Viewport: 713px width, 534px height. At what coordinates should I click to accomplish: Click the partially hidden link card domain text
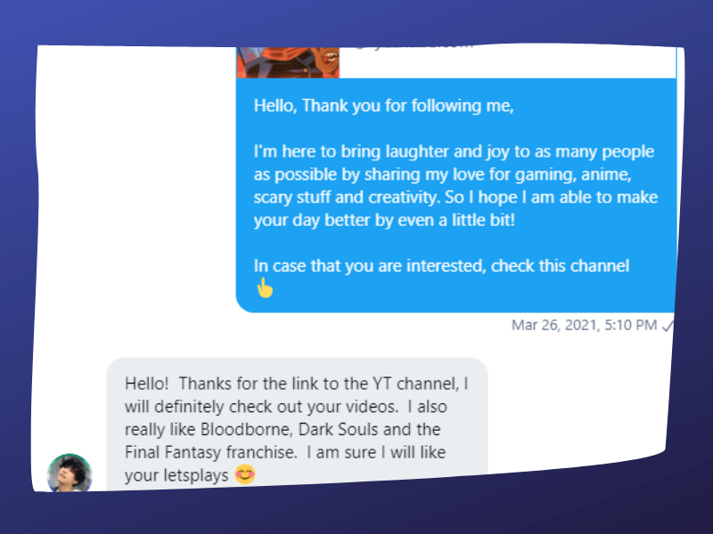(414, 46)
